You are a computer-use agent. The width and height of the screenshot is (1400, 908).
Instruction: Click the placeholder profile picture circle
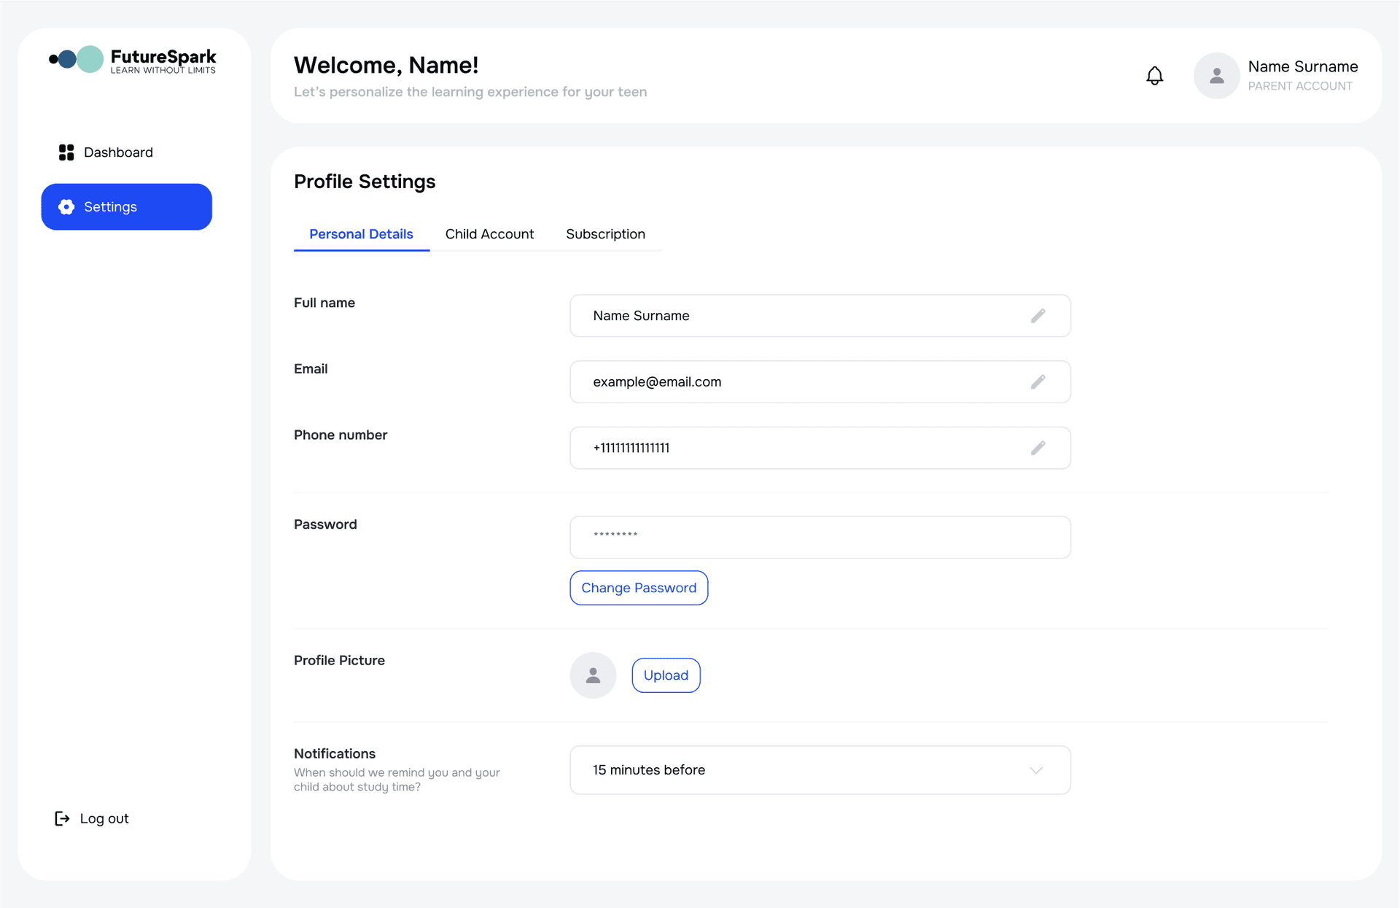tap(593, 675)
